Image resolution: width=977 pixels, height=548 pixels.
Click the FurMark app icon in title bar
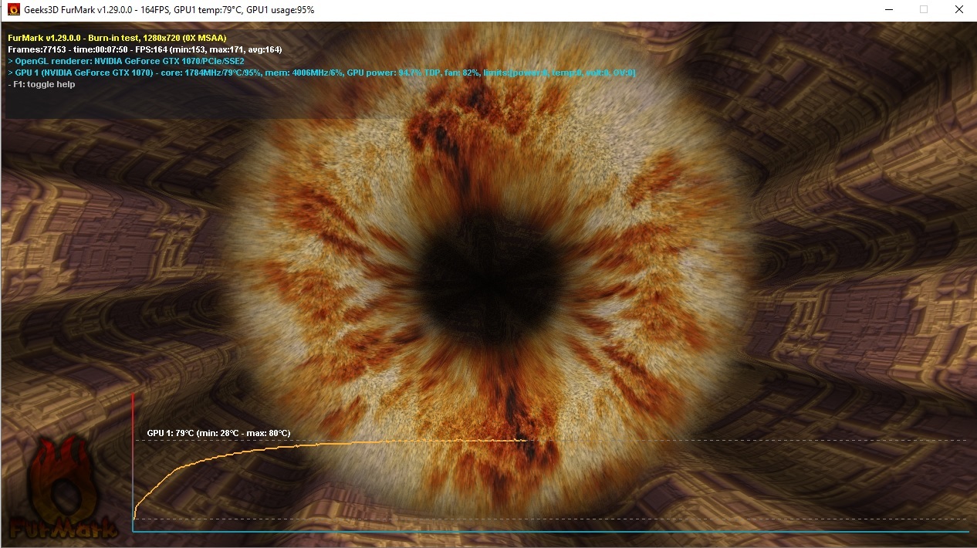click(12, 10)
